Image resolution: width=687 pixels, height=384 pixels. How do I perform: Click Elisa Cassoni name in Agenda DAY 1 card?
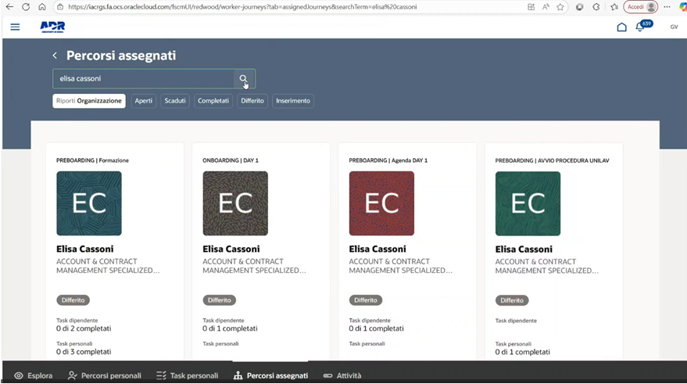tap(377, 249)
